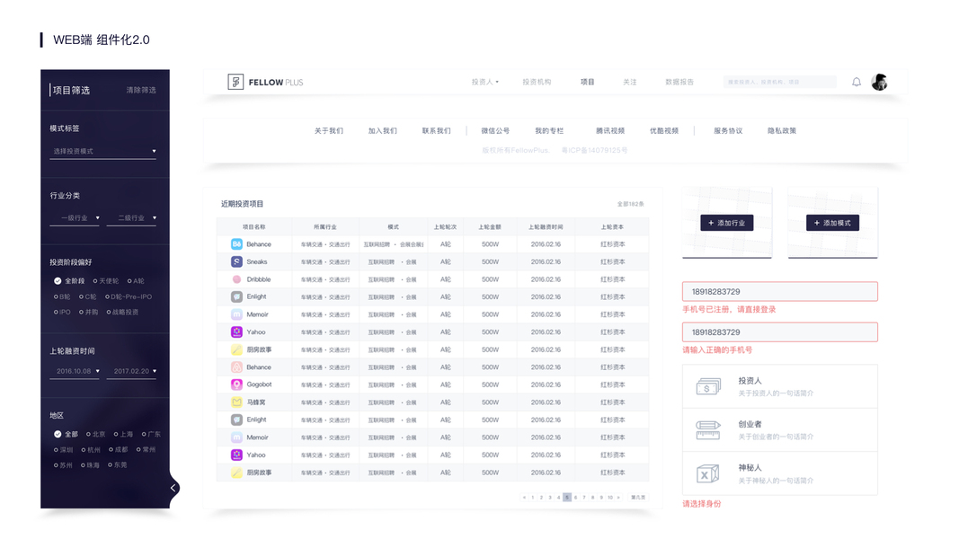959x539 pixels.
Task: Click the 神秘人 box icon
Action: (x=708, y=473)
